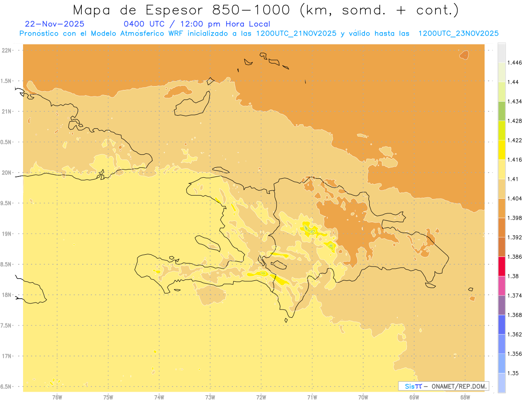
Task: Click the 0.5N latitude axis label
Action: (6, 142)
